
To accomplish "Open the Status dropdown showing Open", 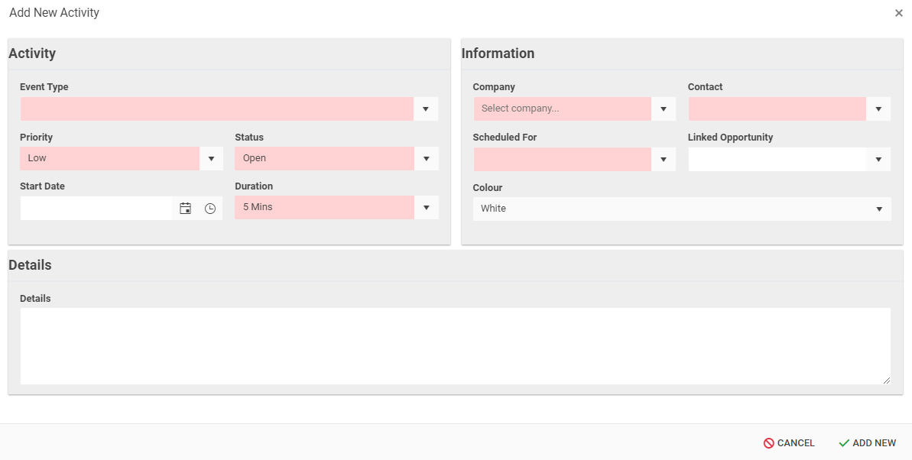I will coord(426,159).
